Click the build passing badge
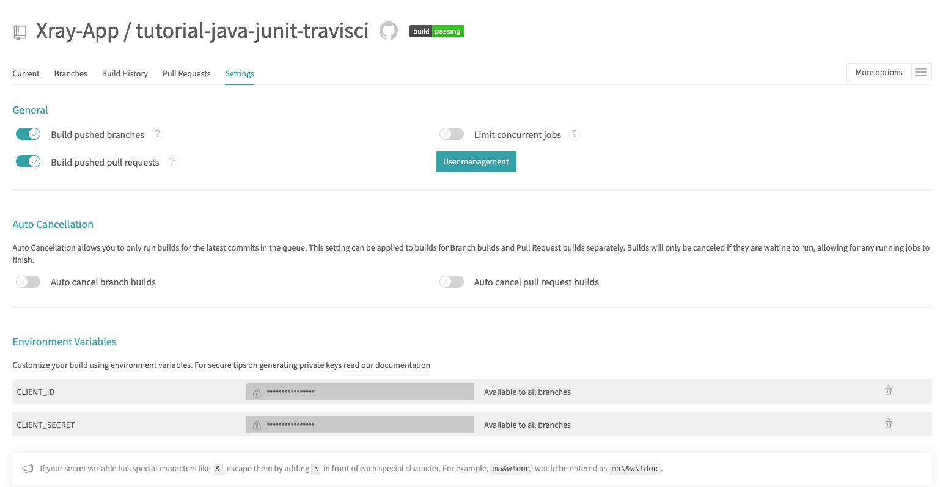This screenshot has width=940, height=487. [437, 31]
